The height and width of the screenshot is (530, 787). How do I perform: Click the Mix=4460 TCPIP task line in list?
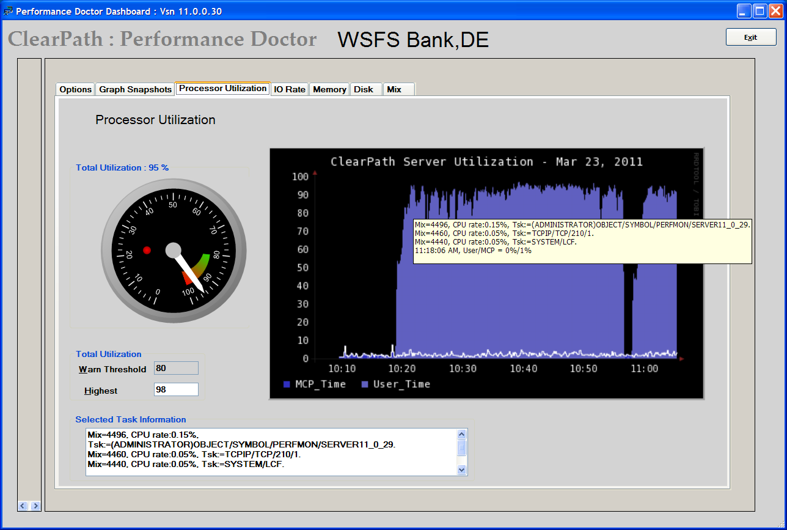point(194,454)
